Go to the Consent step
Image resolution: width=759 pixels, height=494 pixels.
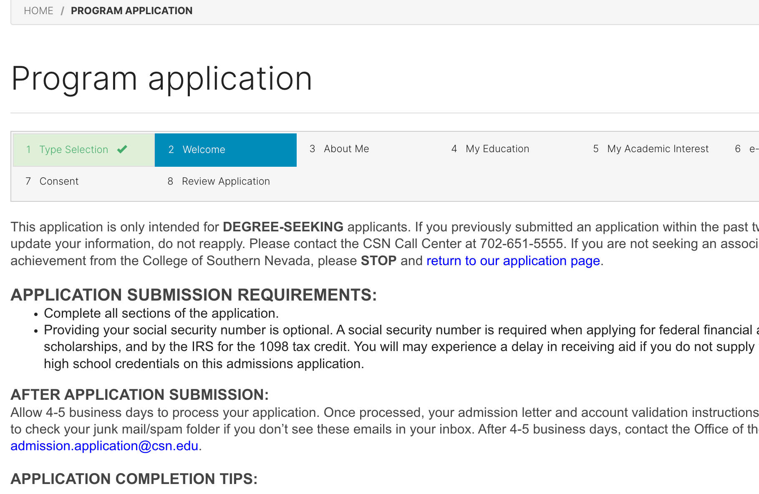pos(59,181)
